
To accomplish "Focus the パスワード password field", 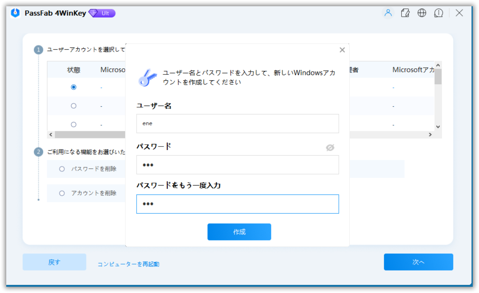I will 237,165.
